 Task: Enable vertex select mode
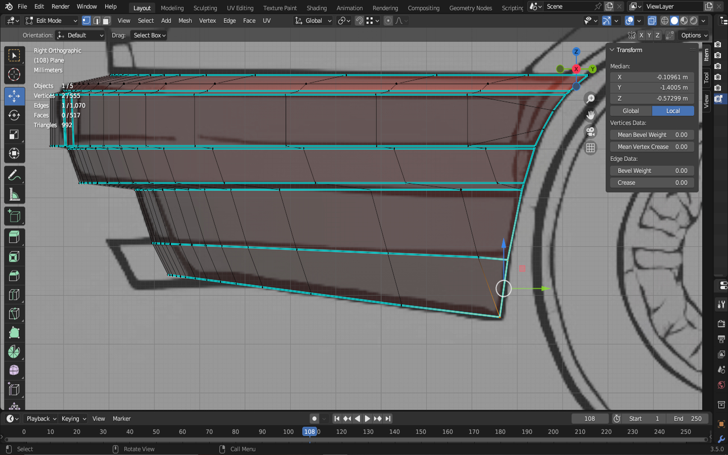(86, 21)
